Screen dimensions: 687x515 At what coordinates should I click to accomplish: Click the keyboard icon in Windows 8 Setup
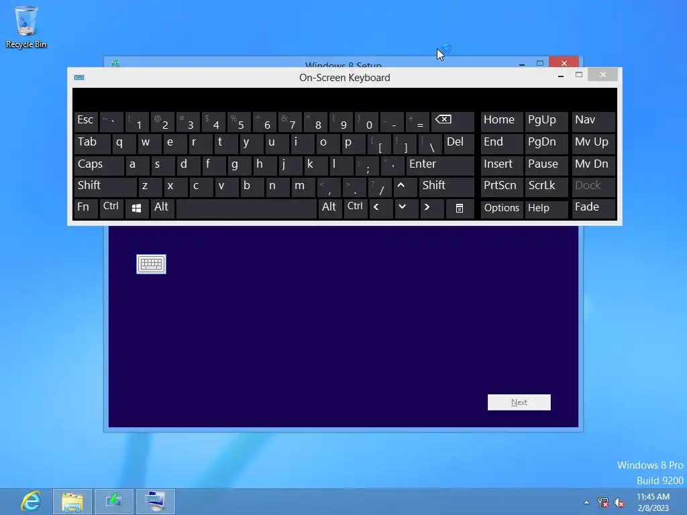pyautogui.click(x=151, y=264)
